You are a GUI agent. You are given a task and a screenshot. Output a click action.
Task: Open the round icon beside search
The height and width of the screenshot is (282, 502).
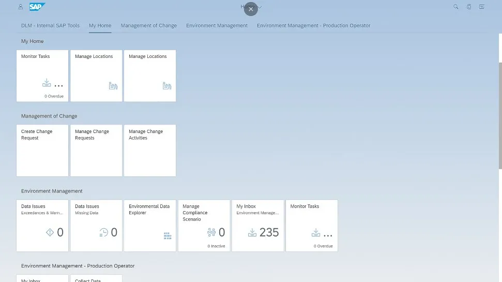coord(469,7)
